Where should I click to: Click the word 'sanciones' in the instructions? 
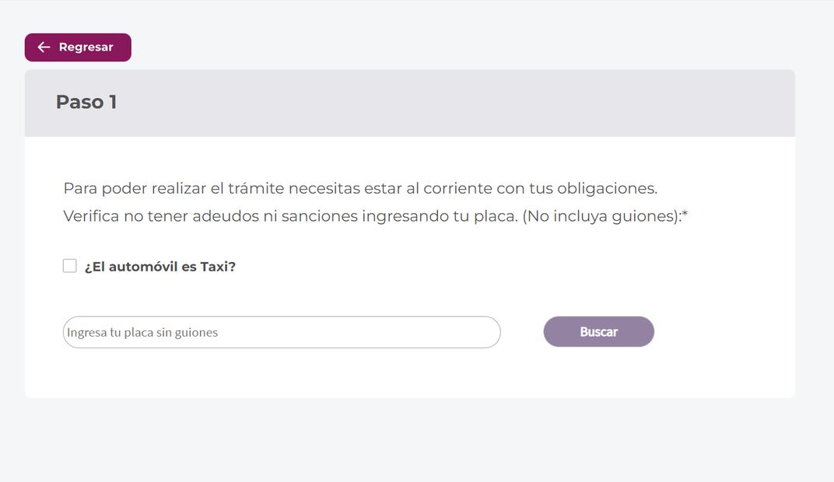319,216
